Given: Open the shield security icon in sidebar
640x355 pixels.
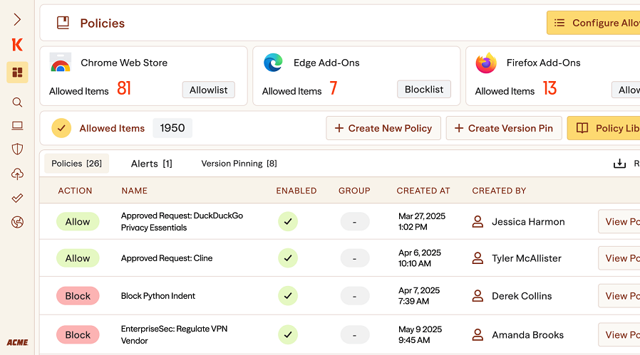Looking at the screenshot, I should [17, 149].
